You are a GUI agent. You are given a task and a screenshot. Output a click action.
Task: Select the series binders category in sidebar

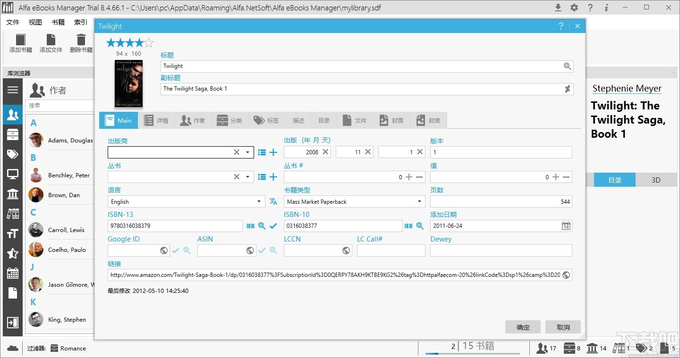(13, 213)
